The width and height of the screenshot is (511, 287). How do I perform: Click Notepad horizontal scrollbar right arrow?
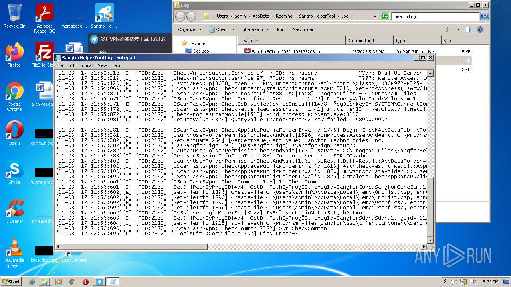[424, 247]
